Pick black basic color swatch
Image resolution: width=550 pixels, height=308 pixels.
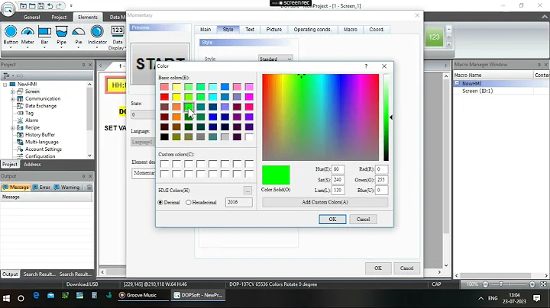(x=164, y=137)
